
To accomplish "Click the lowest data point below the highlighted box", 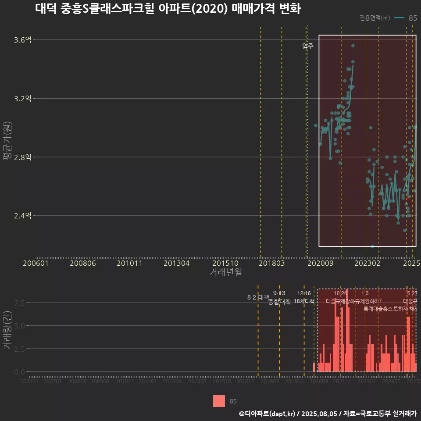I will (372, 246).
